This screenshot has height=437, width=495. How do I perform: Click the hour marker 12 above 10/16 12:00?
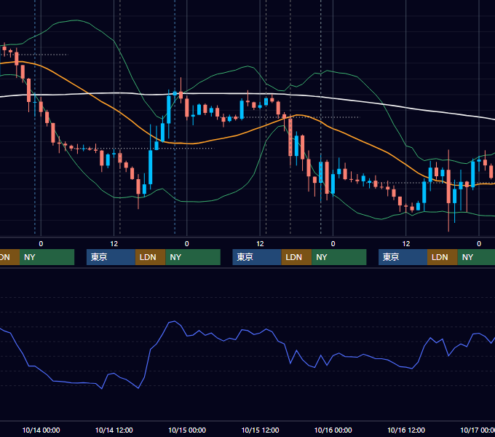[x=406, y=244]
